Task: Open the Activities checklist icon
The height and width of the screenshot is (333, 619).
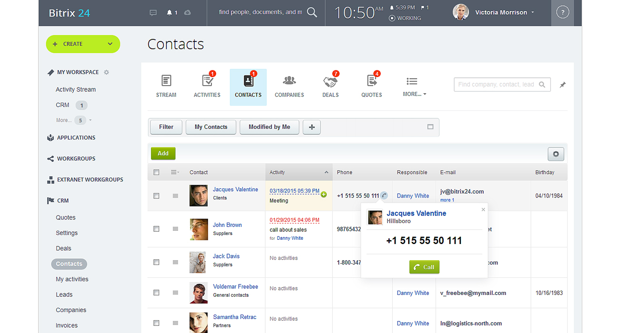Action: (207, 82)
